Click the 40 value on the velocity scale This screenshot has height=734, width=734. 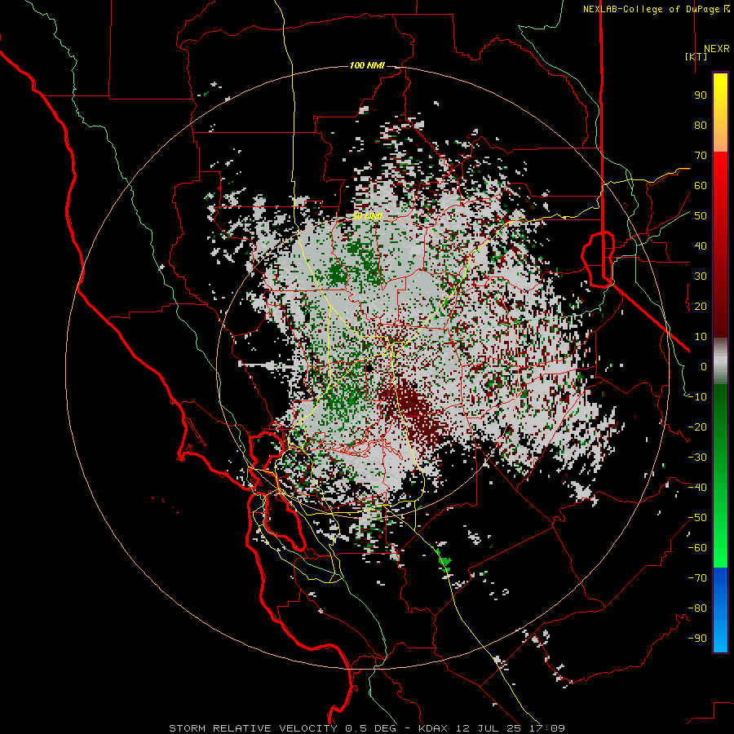click(701, 246)
